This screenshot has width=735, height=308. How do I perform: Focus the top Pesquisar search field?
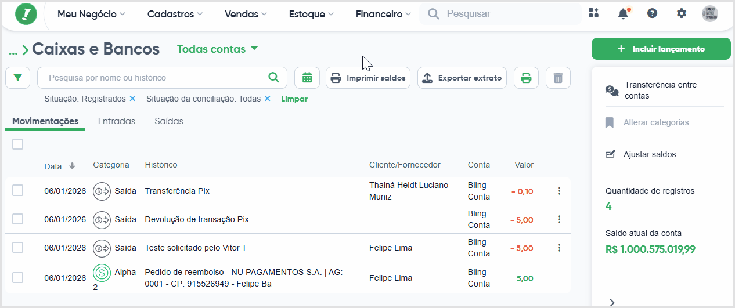pyautogui.click(x=500, y=13)
